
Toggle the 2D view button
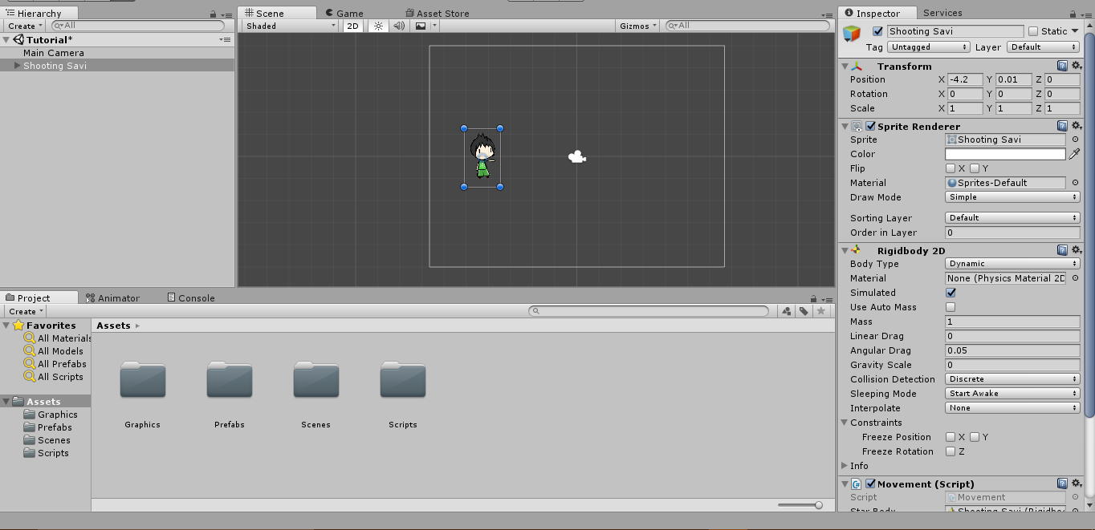tap(352, 26)
